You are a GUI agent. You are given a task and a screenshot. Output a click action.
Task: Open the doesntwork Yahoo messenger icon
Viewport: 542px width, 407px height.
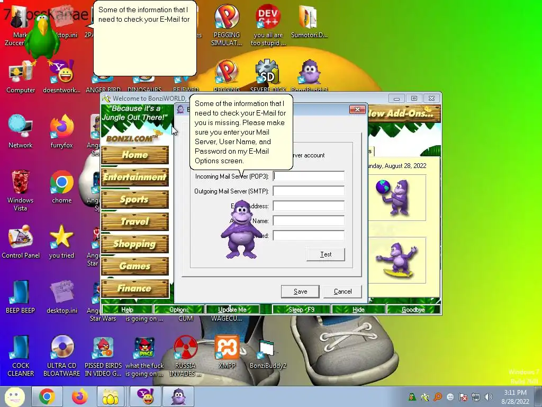62,77
